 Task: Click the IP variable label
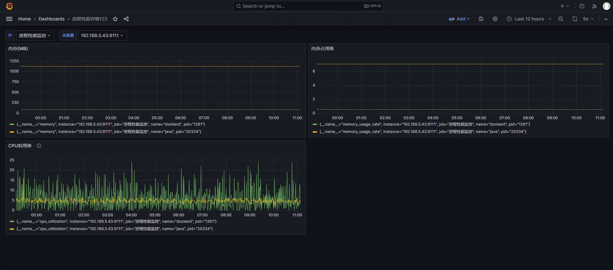pos(10,35)
